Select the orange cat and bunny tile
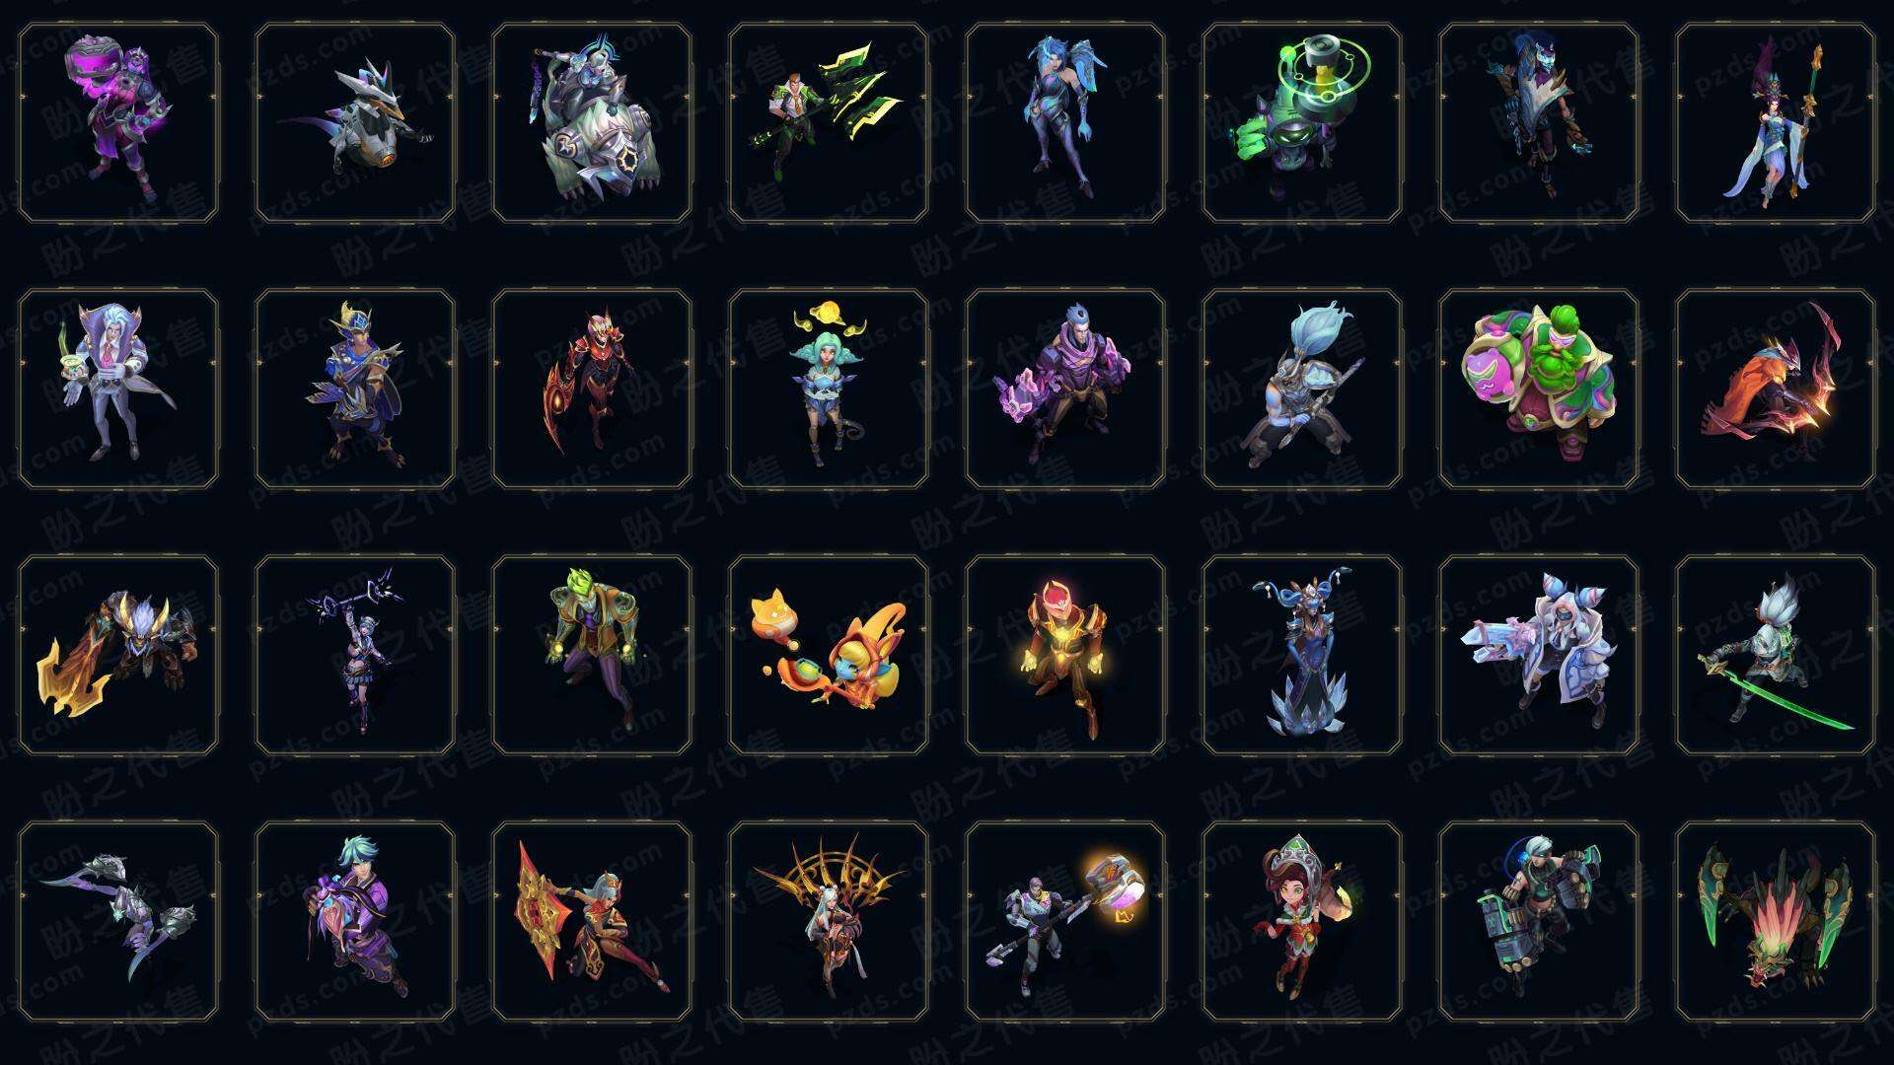The height and width of the screenshot is (1065, 1894). click(829, 655)
